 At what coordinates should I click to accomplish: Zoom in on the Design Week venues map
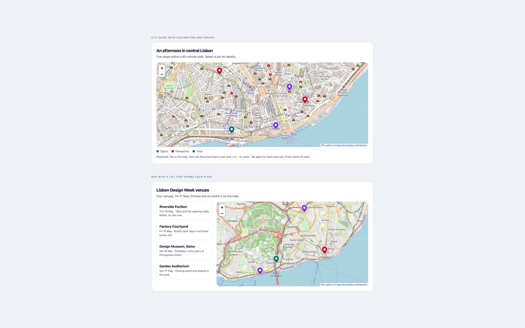222,208
